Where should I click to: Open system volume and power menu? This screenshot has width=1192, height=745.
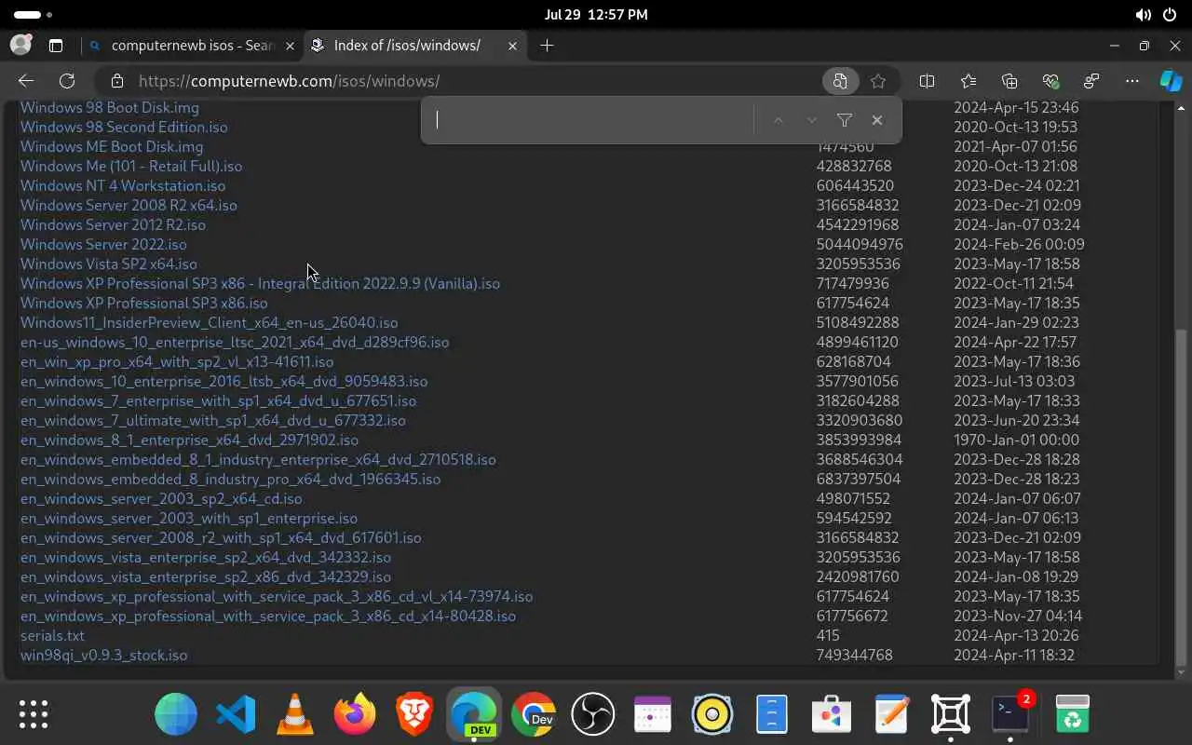tap(1156, 14)
